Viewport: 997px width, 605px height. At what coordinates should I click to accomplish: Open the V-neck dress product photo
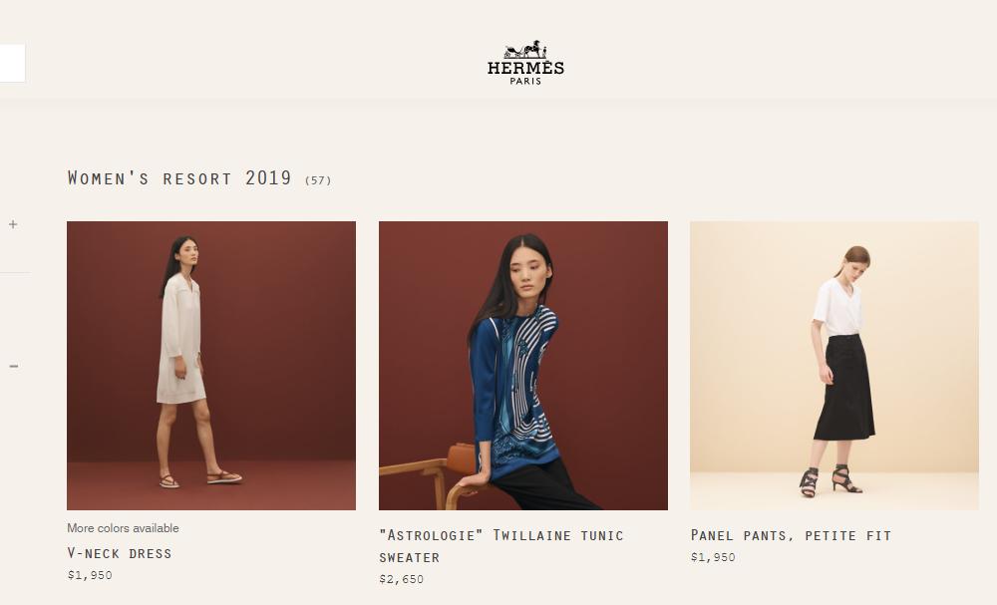(x=211, y=366)
